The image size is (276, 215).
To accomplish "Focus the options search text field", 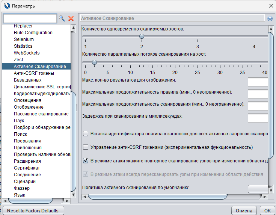I will click(30, 18).
